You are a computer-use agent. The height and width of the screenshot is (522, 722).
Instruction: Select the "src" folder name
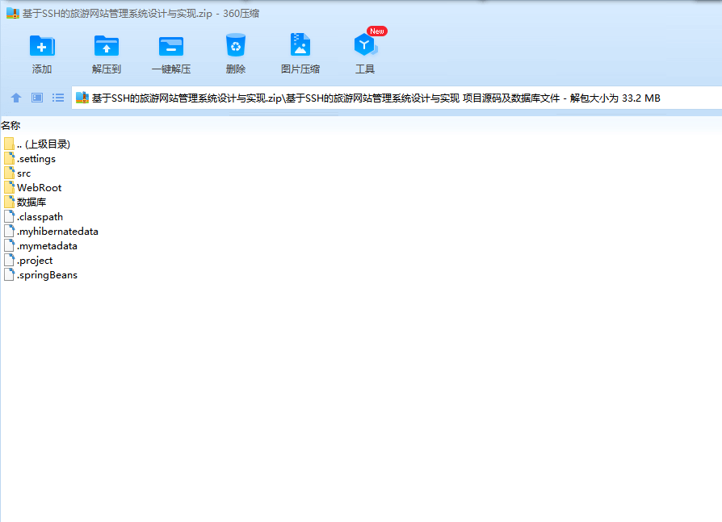point(24,173)
